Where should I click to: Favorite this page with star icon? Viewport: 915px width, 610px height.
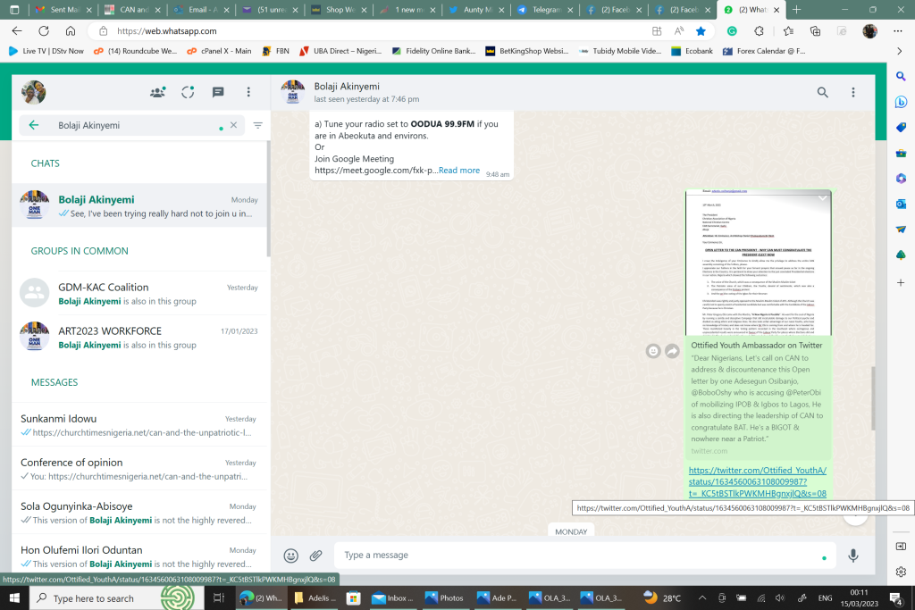point(701,30)
